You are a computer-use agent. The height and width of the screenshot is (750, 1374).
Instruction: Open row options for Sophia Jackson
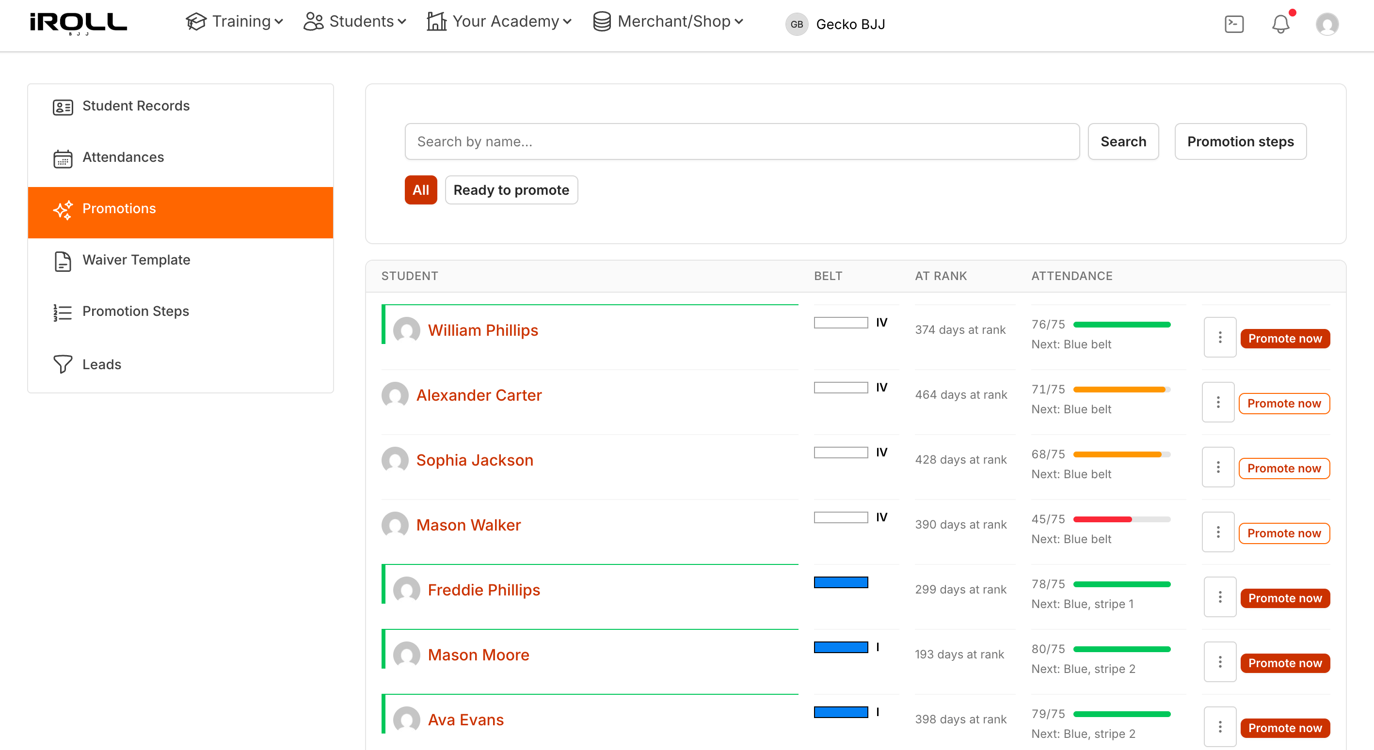(1218, 467)
